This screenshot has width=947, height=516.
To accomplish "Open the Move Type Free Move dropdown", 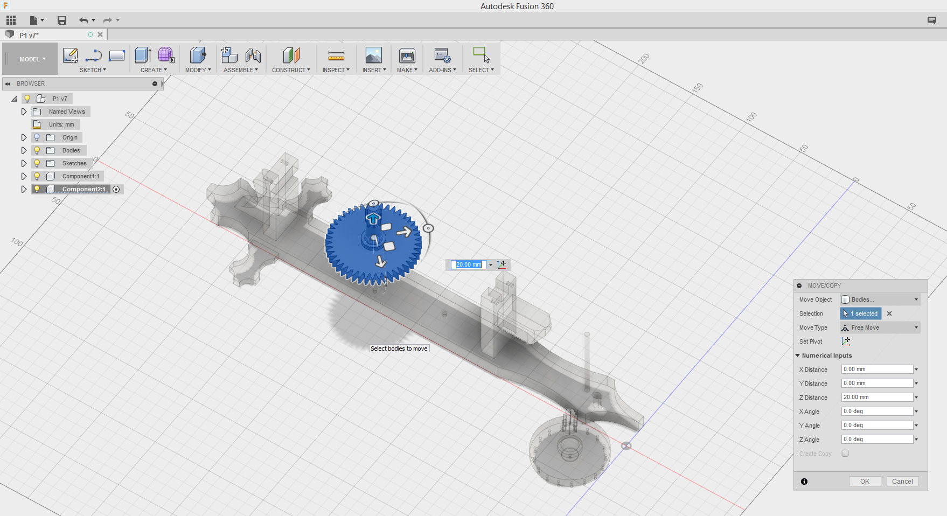I will pos(880,327).
